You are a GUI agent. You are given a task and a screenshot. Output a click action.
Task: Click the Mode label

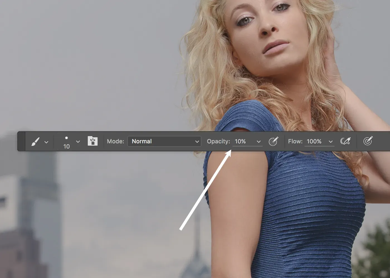pyautogui.click(x=115, y=141)
